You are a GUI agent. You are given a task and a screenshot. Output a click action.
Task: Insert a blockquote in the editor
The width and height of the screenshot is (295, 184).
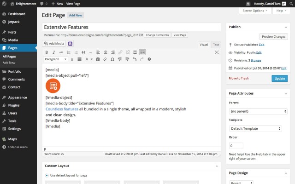83,52
